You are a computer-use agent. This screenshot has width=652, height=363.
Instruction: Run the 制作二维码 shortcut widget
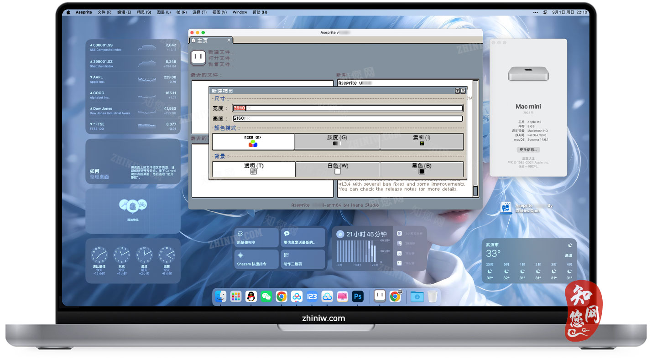coord(303,259)
